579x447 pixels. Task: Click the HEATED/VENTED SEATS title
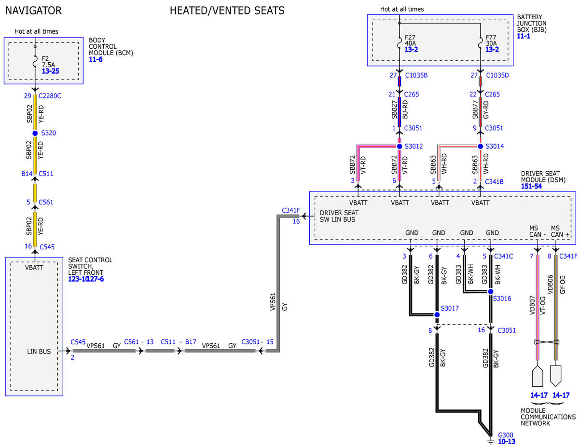click(x=227, y=10)
